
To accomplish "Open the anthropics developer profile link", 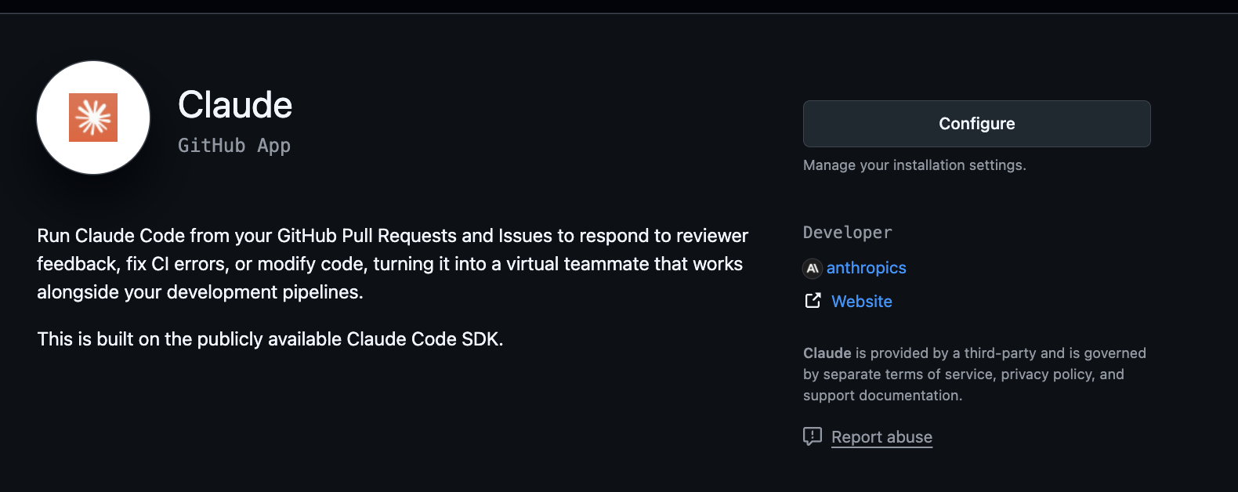I will point(866,268).
